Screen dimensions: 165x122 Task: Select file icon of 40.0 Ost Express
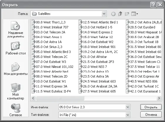[x=128, y=76]
